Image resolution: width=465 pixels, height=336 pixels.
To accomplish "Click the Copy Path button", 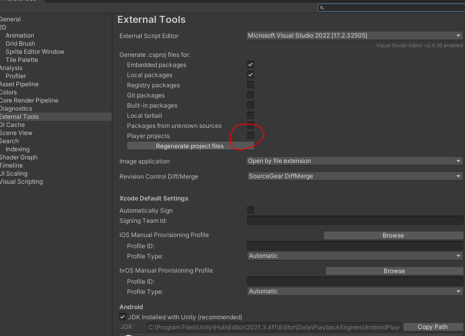I will click(x=433, y=327).
